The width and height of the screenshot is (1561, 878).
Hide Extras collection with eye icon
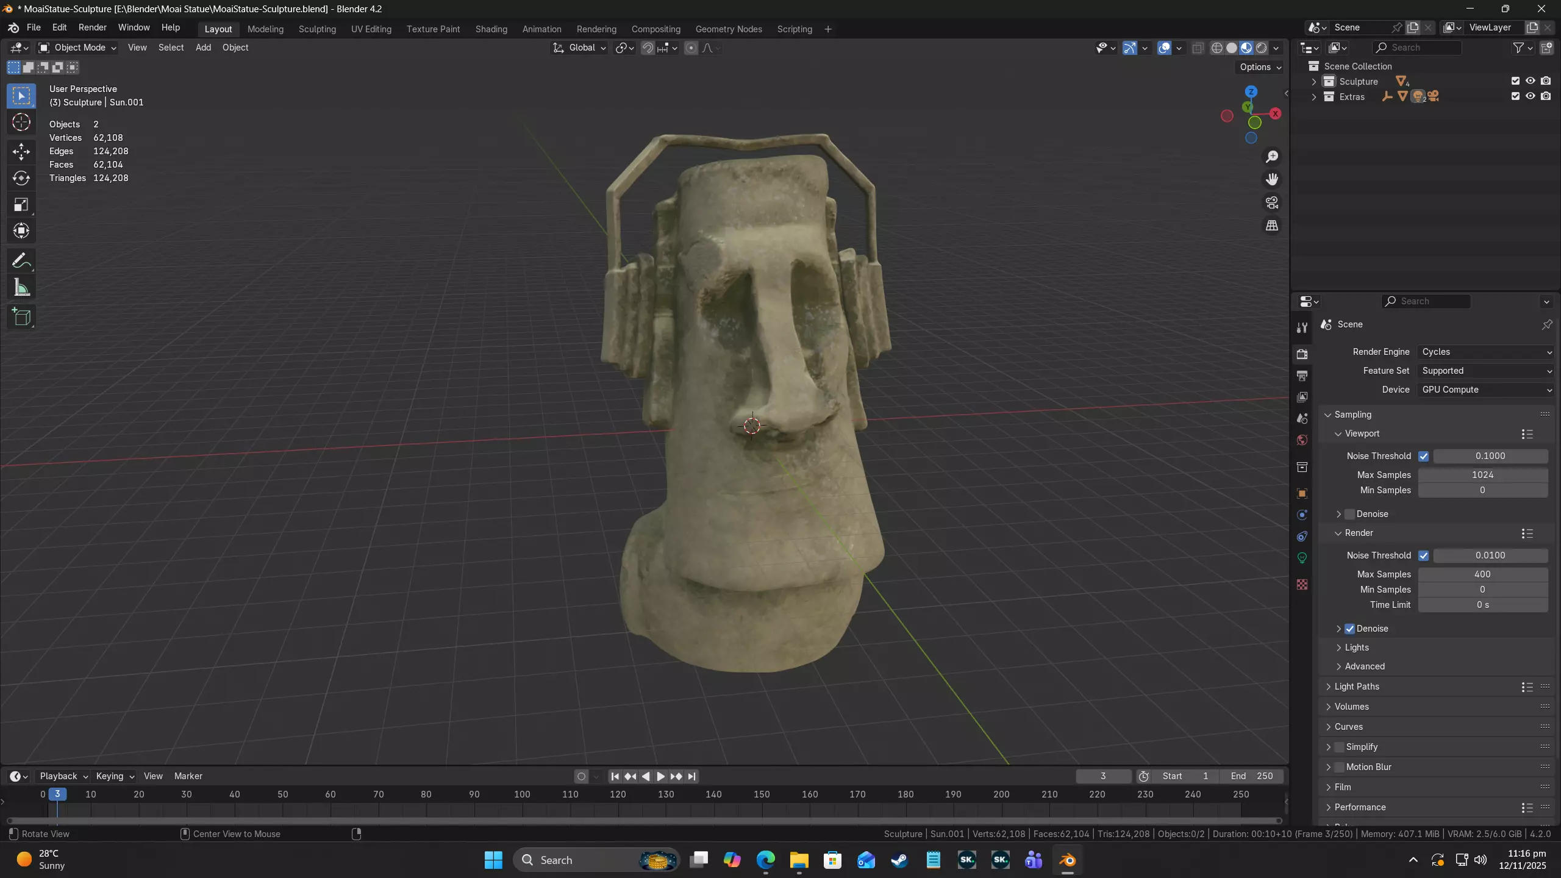tap(1531, 96)
